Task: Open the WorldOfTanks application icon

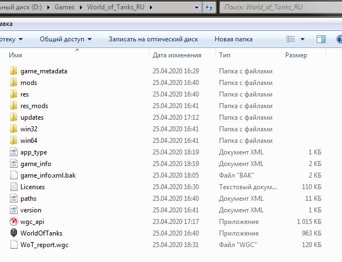Action: click(x=14, y=233)
